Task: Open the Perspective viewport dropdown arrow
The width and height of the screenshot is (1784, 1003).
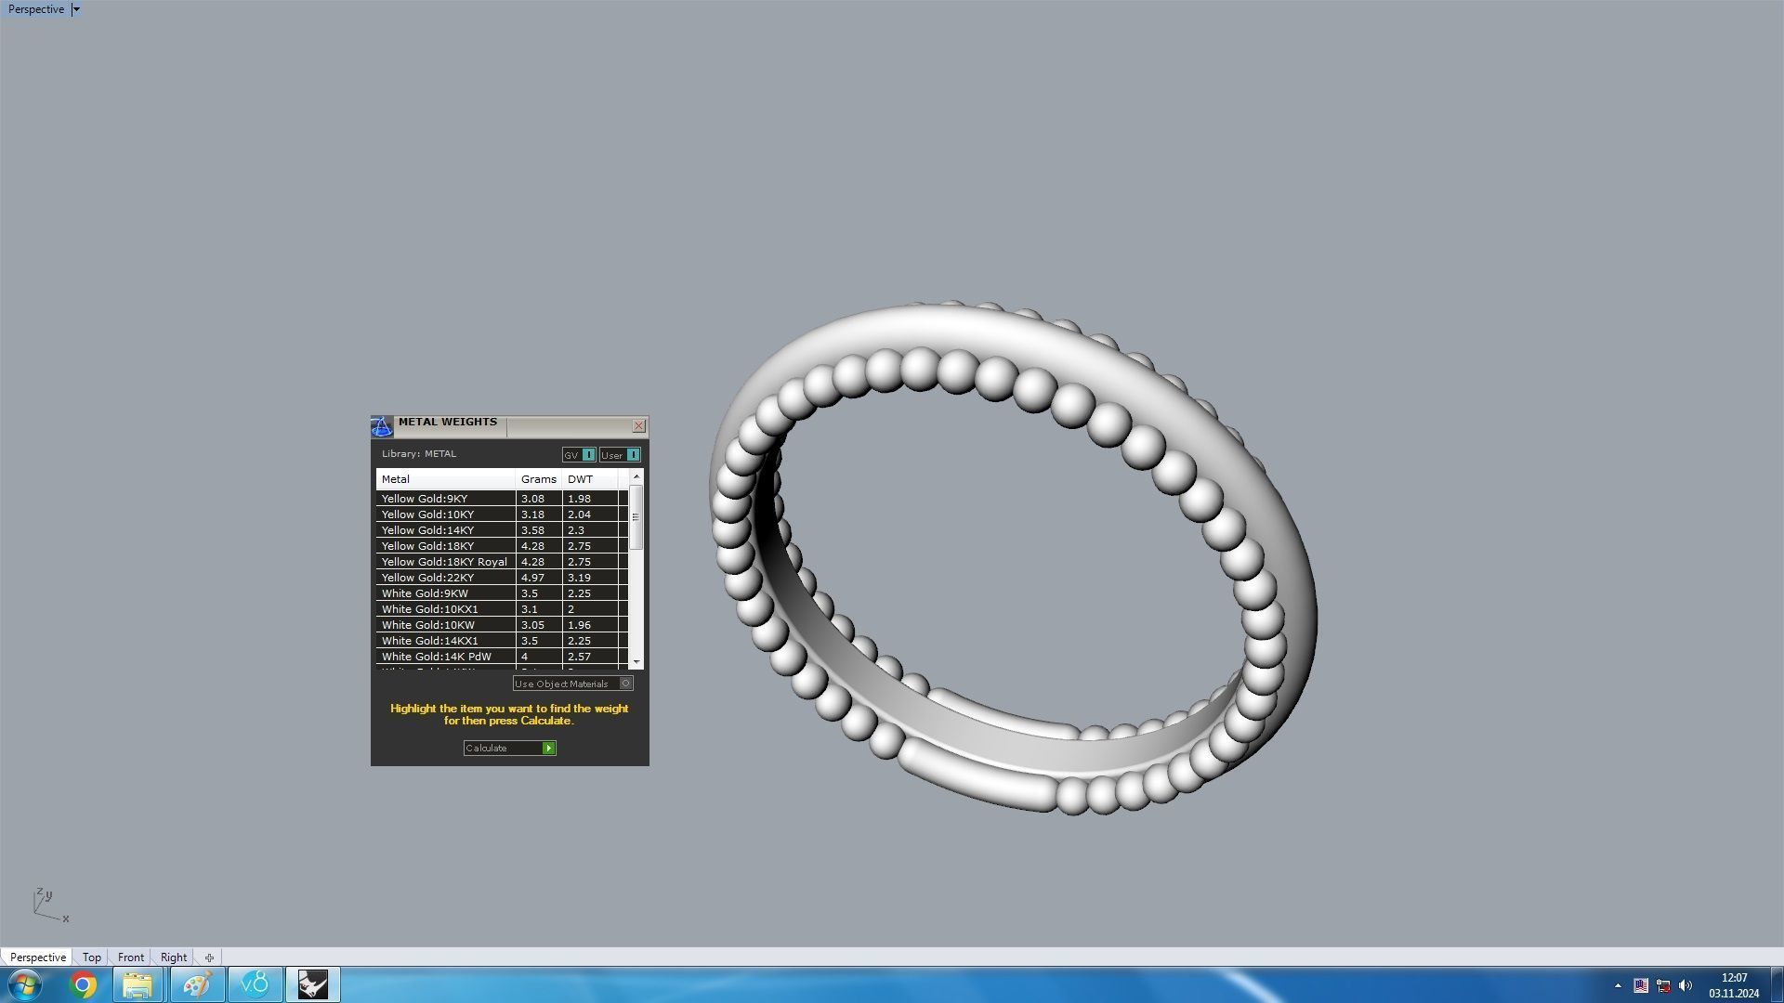Action: pyautogui.click(x=76, y=9)
